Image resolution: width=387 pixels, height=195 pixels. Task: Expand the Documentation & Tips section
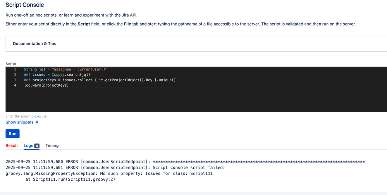click(x=34, y=44)
